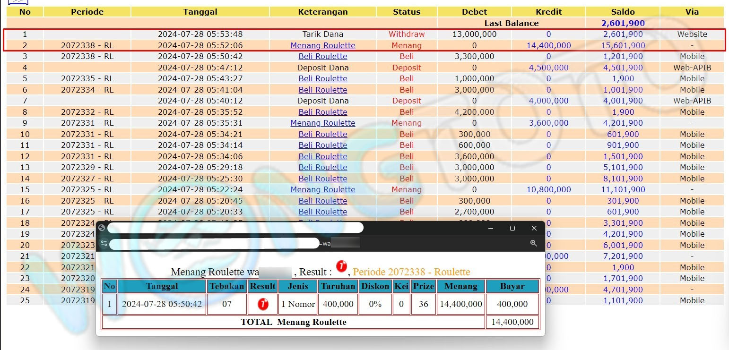Viewport: 729px width, 350px height.
Task: Open Menang Roulette link dated 05:52:06
Action: coord(322,45)
